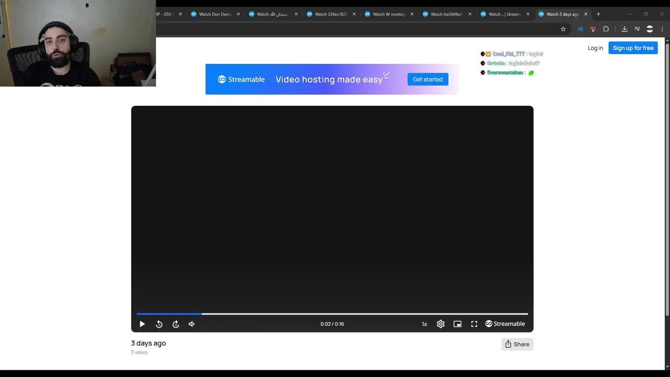
Task: Open the browser profile avatar
Action: [650, 29]
